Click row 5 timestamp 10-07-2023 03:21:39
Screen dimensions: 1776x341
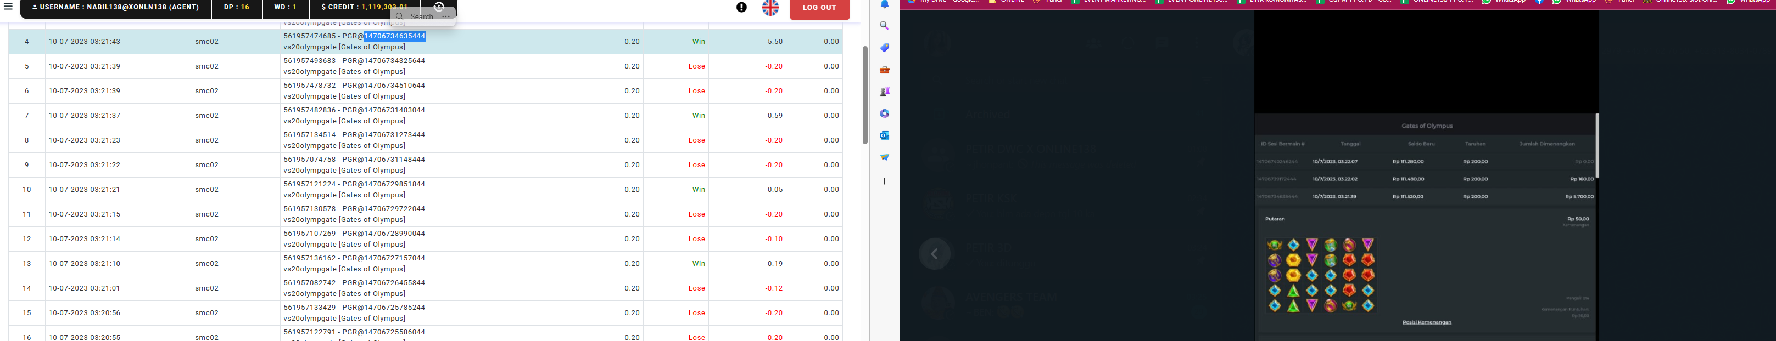coord(84,66)
